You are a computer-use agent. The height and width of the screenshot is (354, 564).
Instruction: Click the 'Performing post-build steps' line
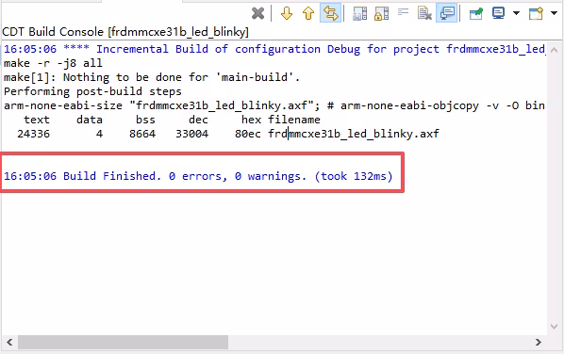[x=92, y=91]
